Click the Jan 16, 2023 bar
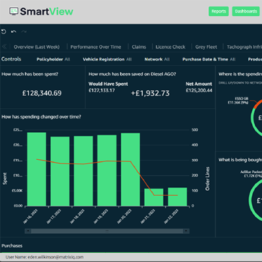 (x=37, y=169)
